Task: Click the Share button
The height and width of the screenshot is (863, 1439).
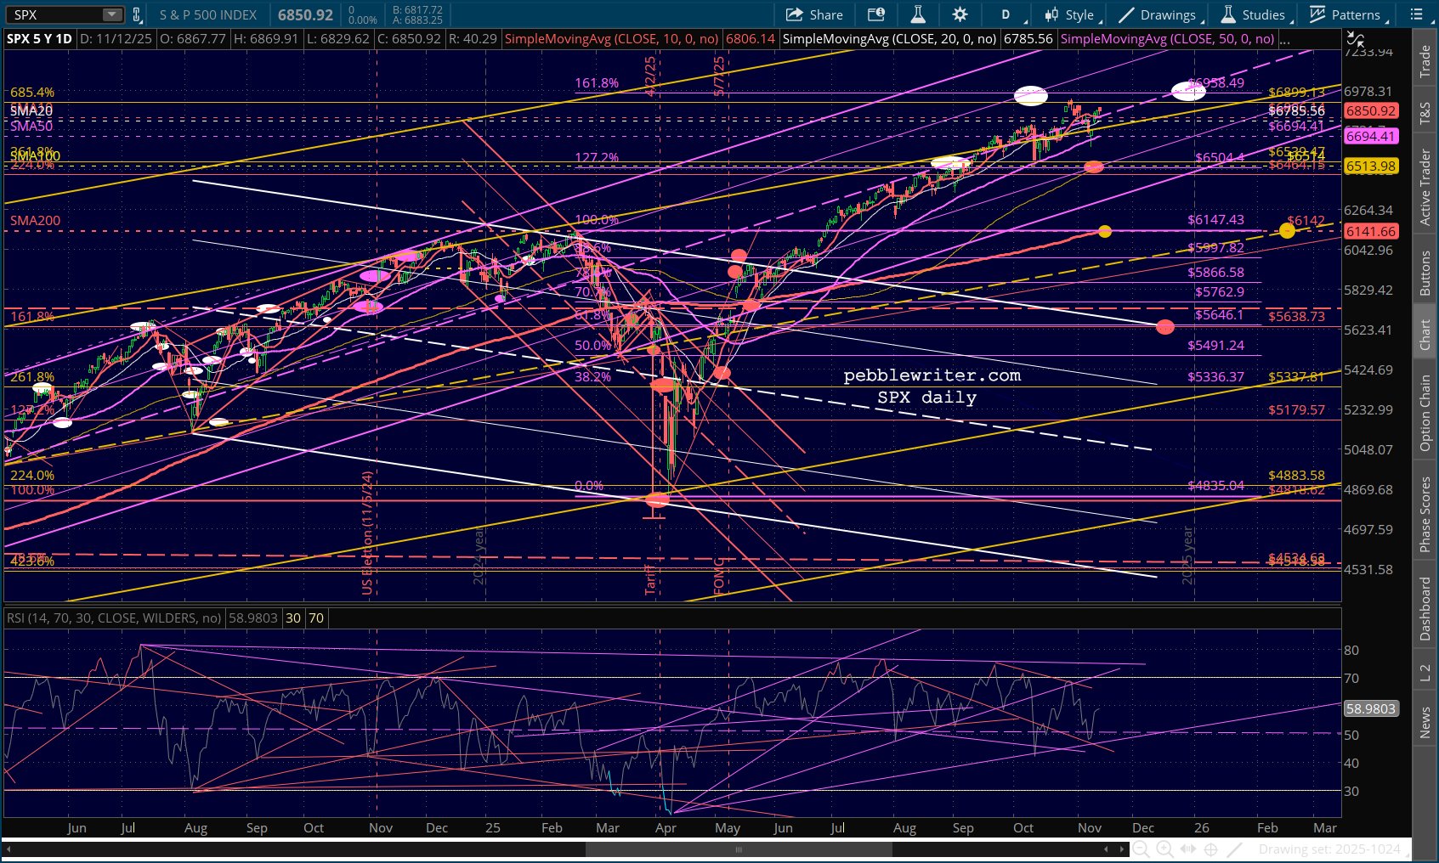Action: 814,14
